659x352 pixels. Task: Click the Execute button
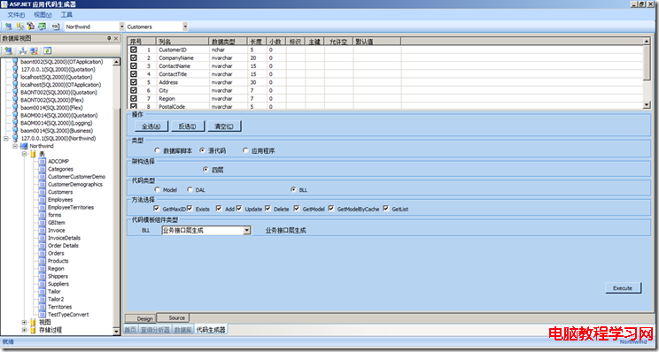[x=623, y=287]
